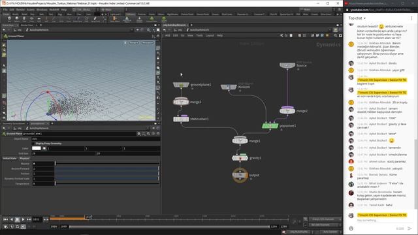Click the network editor find node magnifier
Image resolution: width=418 pixels, height=235 pixels.
pyautogui.click(x=336, y=35)
